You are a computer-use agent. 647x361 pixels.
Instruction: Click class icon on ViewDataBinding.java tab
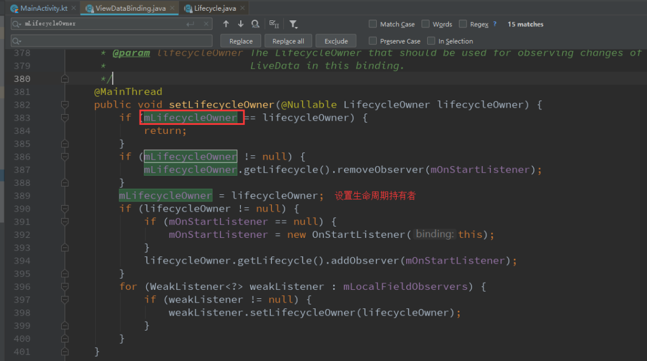pos(89,8)
